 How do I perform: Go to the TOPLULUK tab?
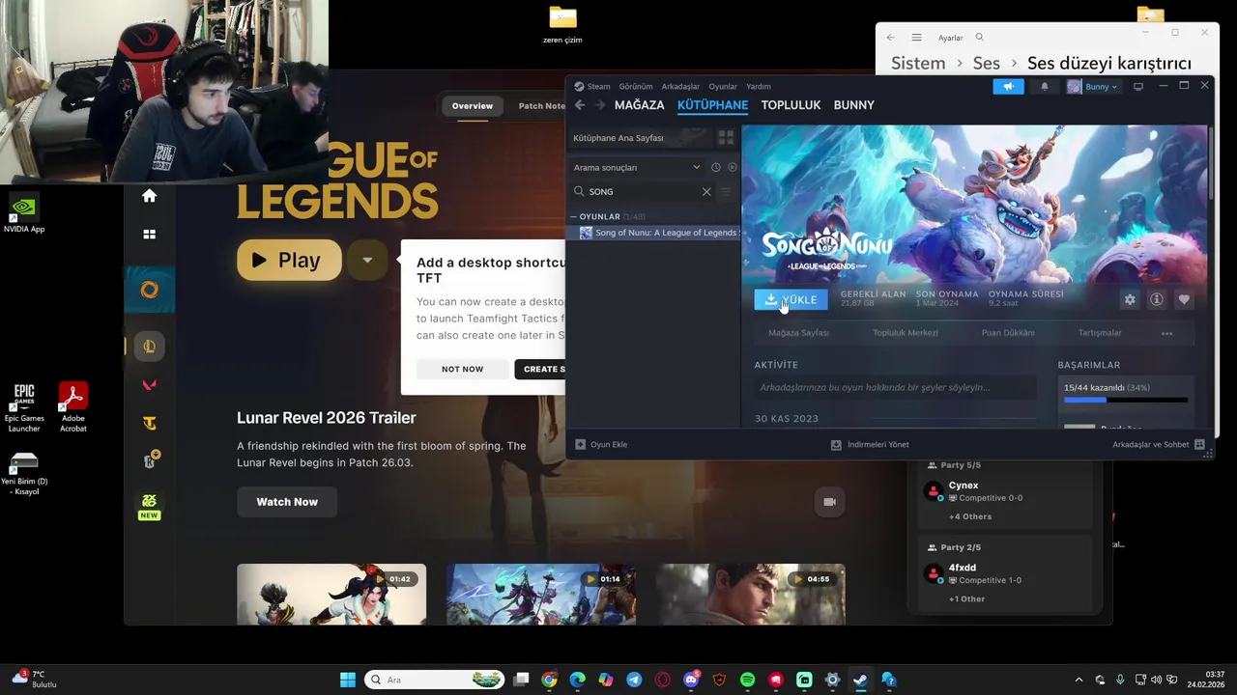pos(791,105)
